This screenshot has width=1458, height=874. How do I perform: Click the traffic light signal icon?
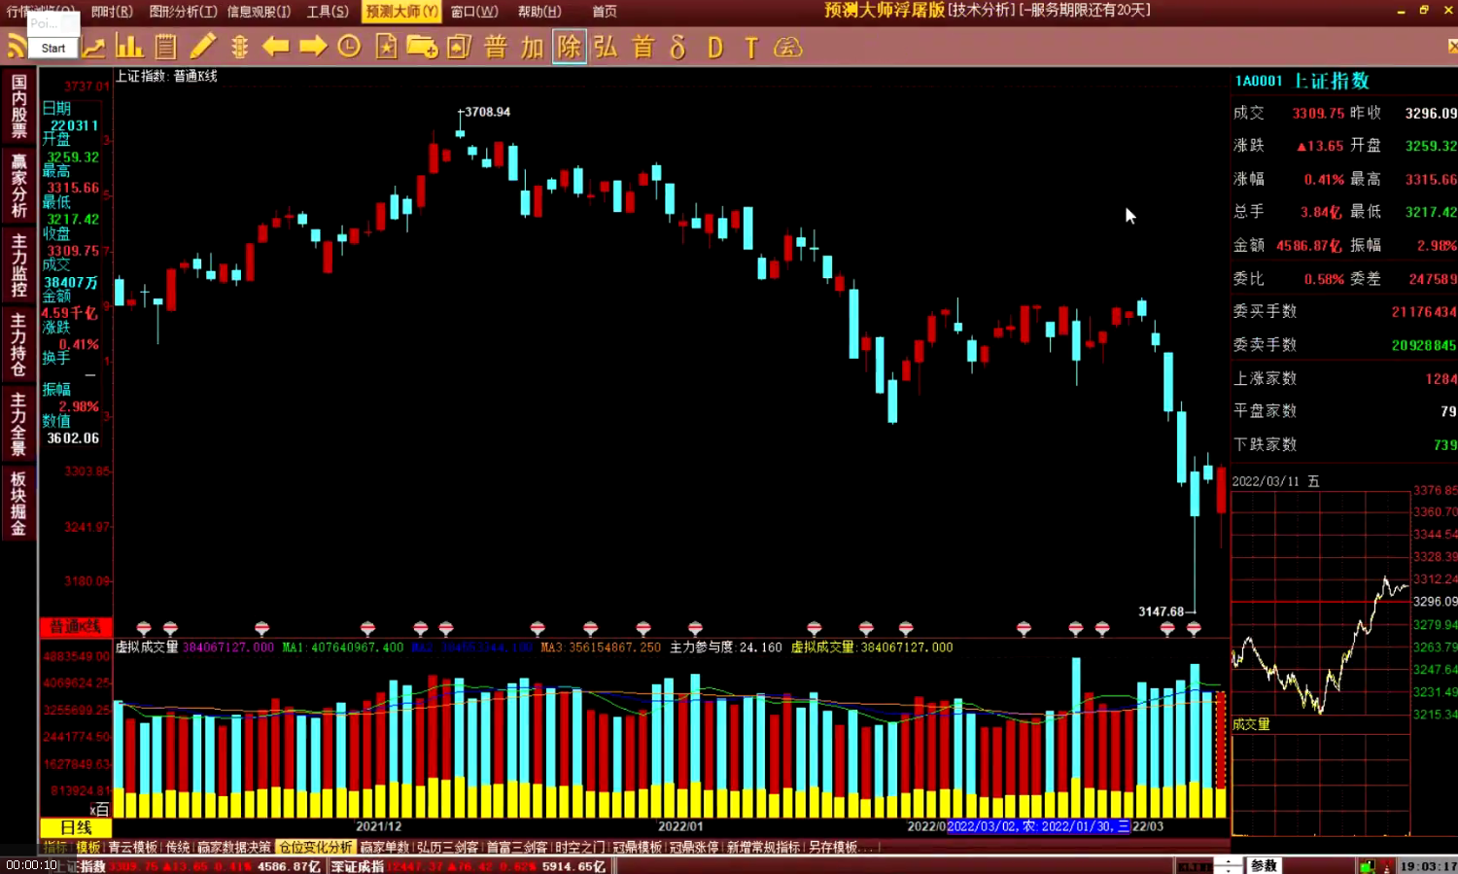[240, 47]
